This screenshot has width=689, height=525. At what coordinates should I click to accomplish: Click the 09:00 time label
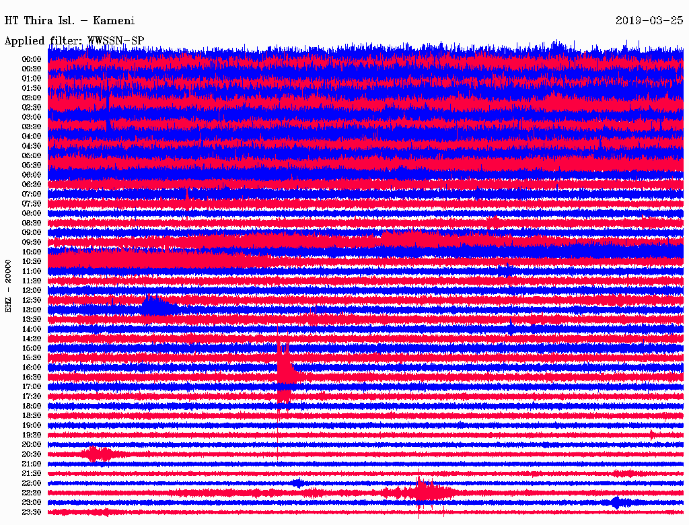tap(32, 233)
